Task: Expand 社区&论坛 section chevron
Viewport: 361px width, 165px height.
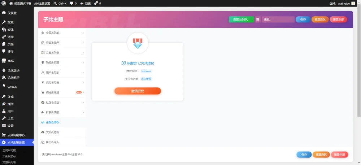Action: point(83,103)
